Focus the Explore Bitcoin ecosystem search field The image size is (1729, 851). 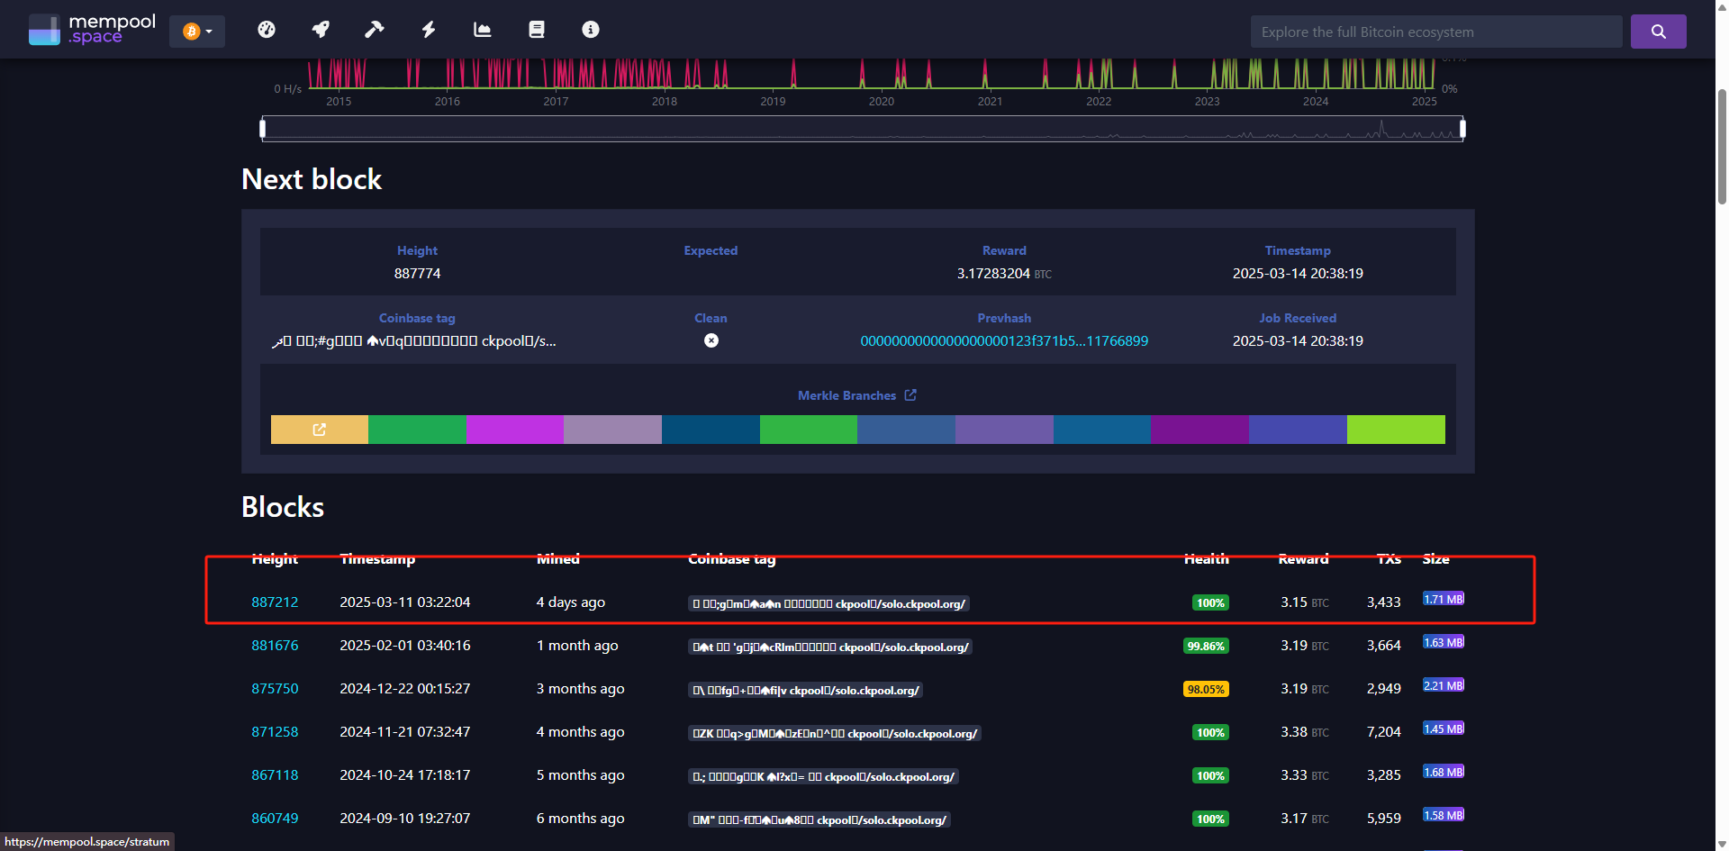tap(1435, 32)
